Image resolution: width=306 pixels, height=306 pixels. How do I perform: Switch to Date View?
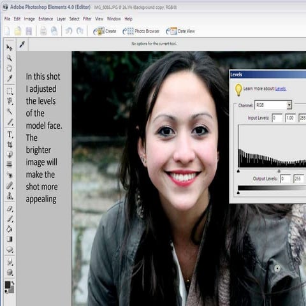click(x=180, y=31)
